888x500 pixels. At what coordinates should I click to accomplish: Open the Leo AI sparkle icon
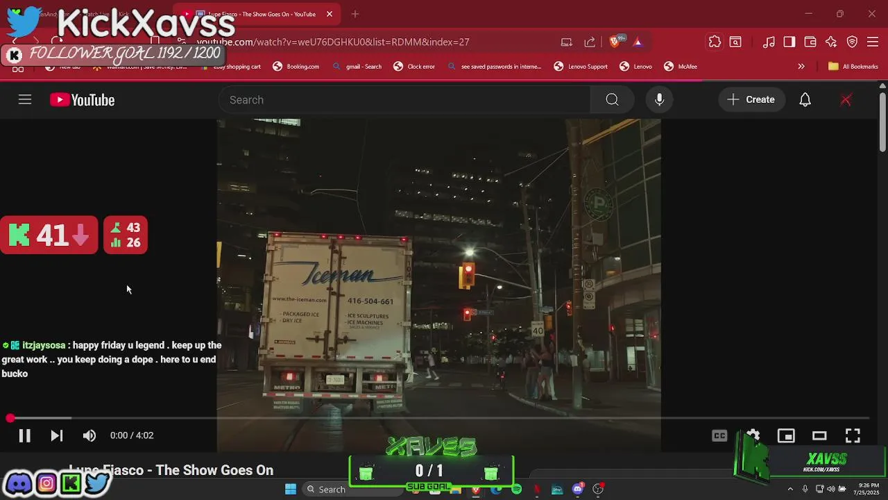click(831, 42)
